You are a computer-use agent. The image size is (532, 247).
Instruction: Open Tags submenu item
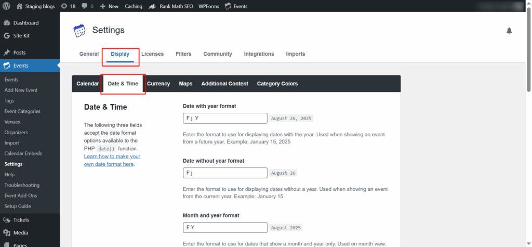[x=9, y=100]
